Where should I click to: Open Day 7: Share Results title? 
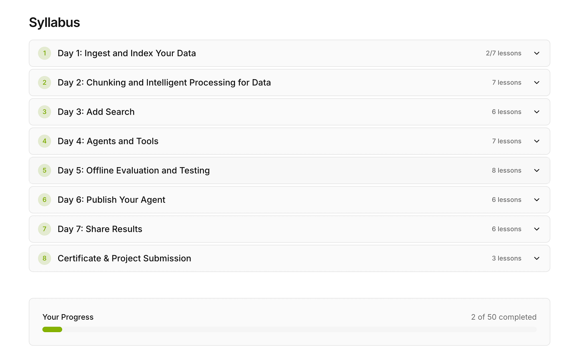click(100, 229)
